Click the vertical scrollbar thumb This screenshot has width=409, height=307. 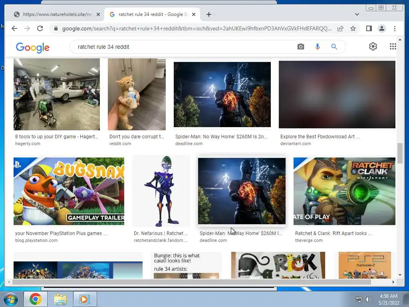tap(400, 153)
